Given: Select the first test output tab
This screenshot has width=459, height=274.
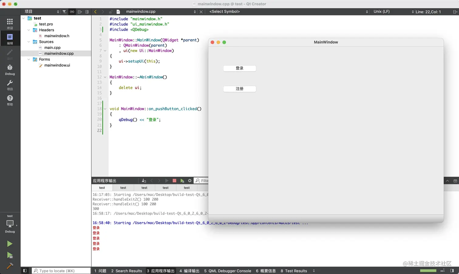Looking at the screenshot, I should 102,188.
